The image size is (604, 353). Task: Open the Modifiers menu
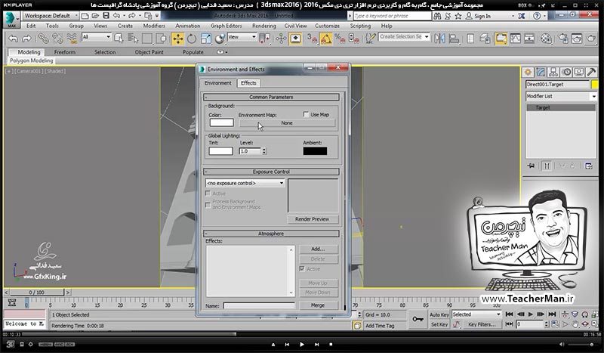click(x=154, y=26)
